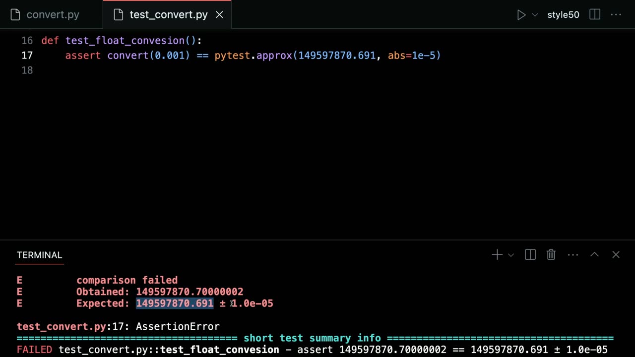This screenshot has height=357, width=635.
Task: Create a new terminal with plus icon
Action: coord(497,255)
